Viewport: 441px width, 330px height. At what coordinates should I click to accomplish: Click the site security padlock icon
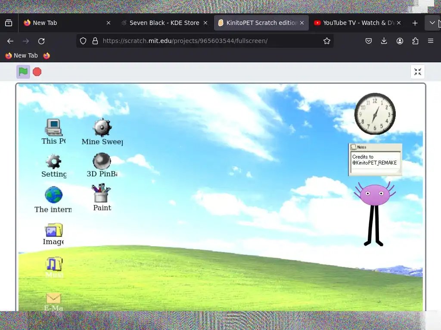tap(95, 41)
